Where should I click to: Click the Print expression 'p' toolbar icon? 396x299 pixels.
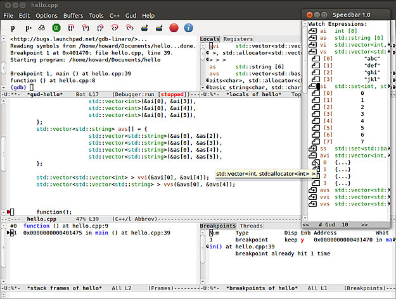tap(12, 28)
